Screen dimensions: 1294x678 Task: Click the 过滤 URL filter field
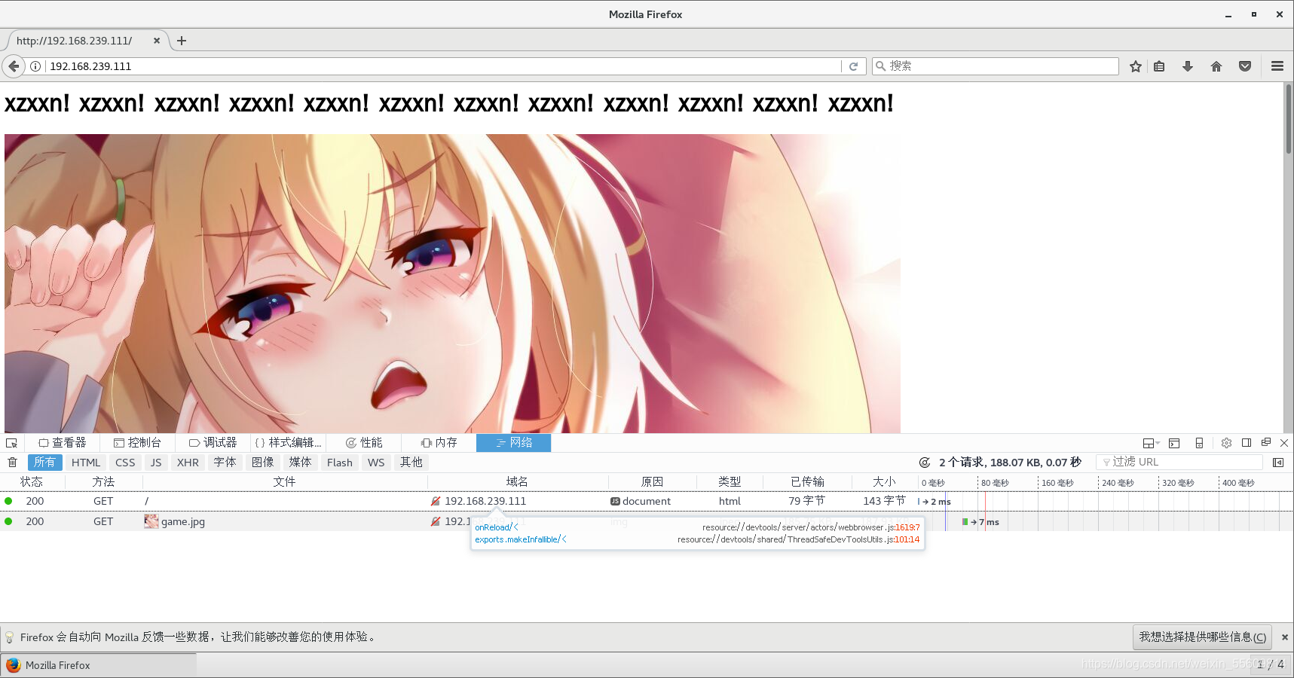pos(1179,463)
